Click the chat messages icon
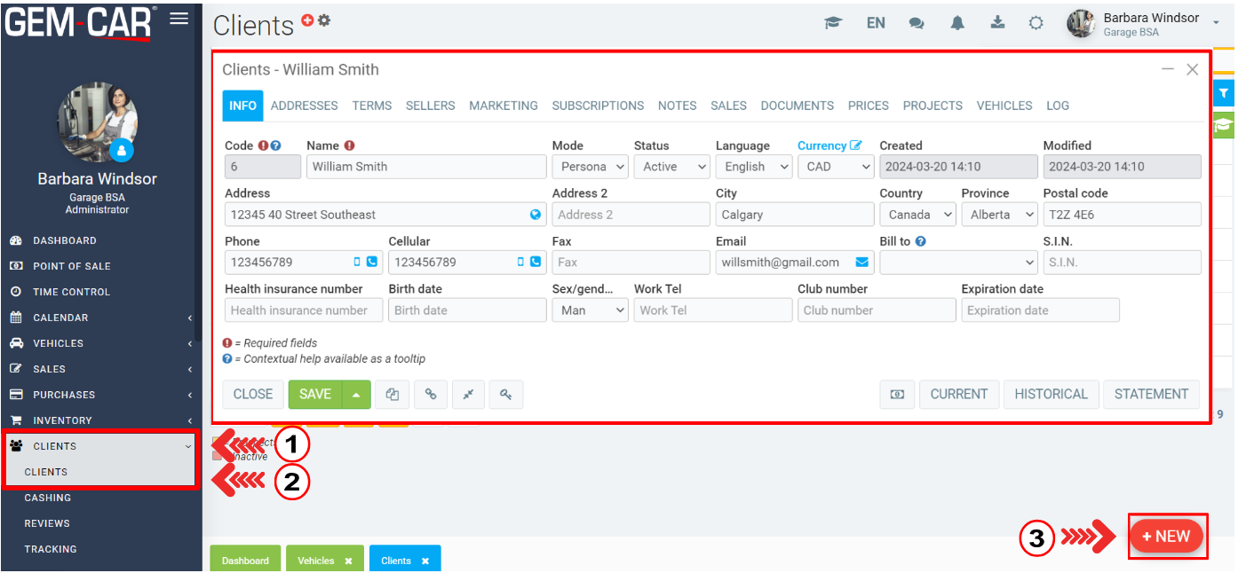This screenshot has height=573, width=1238. [x=917, y=24]
